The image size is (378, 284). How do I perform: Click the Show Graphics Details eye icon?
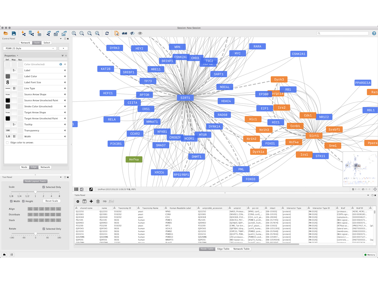coord(140,33)
